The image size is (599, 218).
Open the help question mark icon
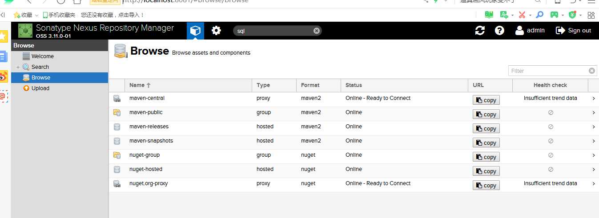499,31
